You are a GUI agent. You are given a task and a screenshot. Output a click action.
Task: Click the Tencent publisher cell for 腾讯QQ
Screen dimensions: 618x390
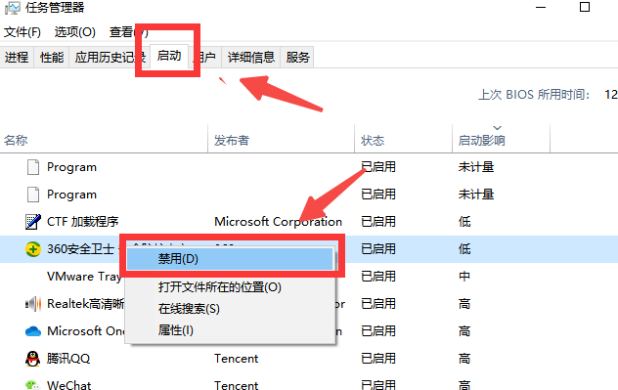click(x=236, y=359)
